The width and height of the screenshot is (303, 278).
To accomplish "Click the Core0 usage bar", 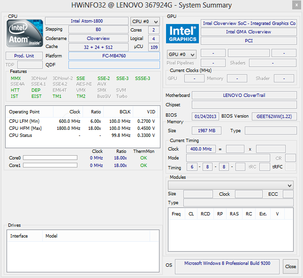I will pyautogui.click(x=50, y=158).
